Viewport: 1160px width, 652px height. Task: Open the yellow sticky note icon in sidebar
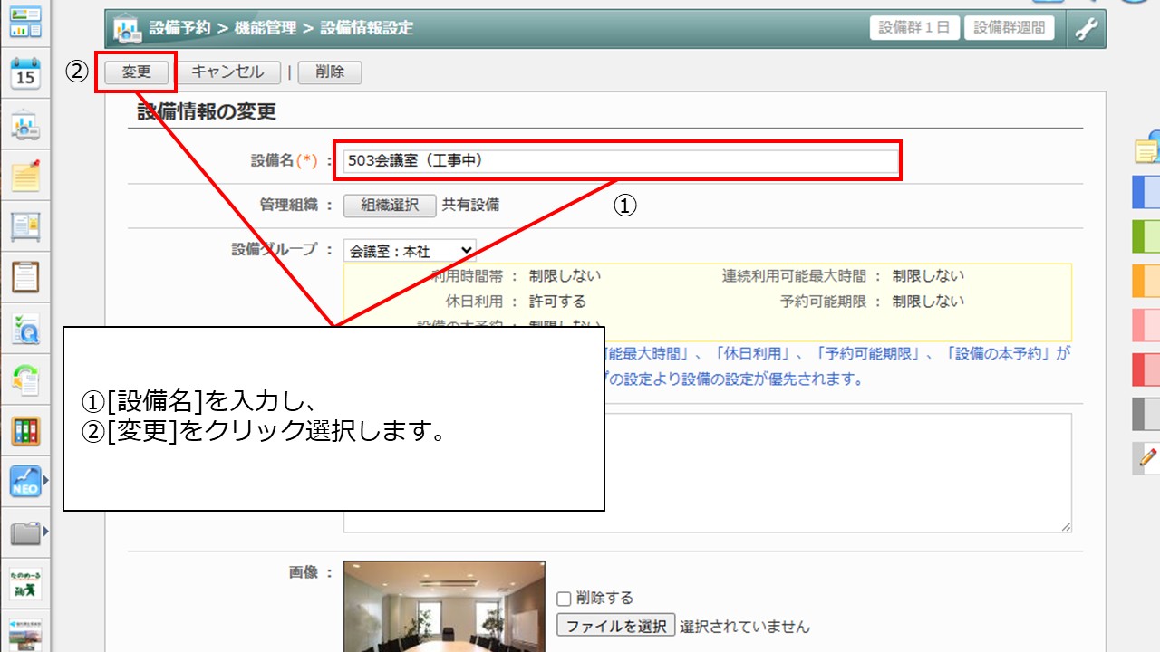click(25, 176)
